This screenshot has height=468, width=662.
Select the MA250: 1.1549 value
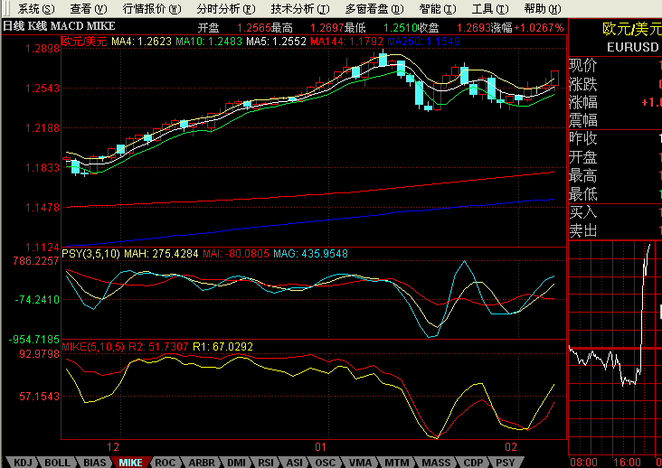(423, 42)
